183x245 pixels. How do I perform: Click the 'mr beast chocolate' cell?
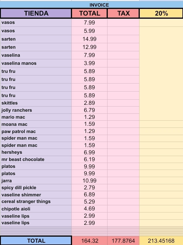click(36, 159)
